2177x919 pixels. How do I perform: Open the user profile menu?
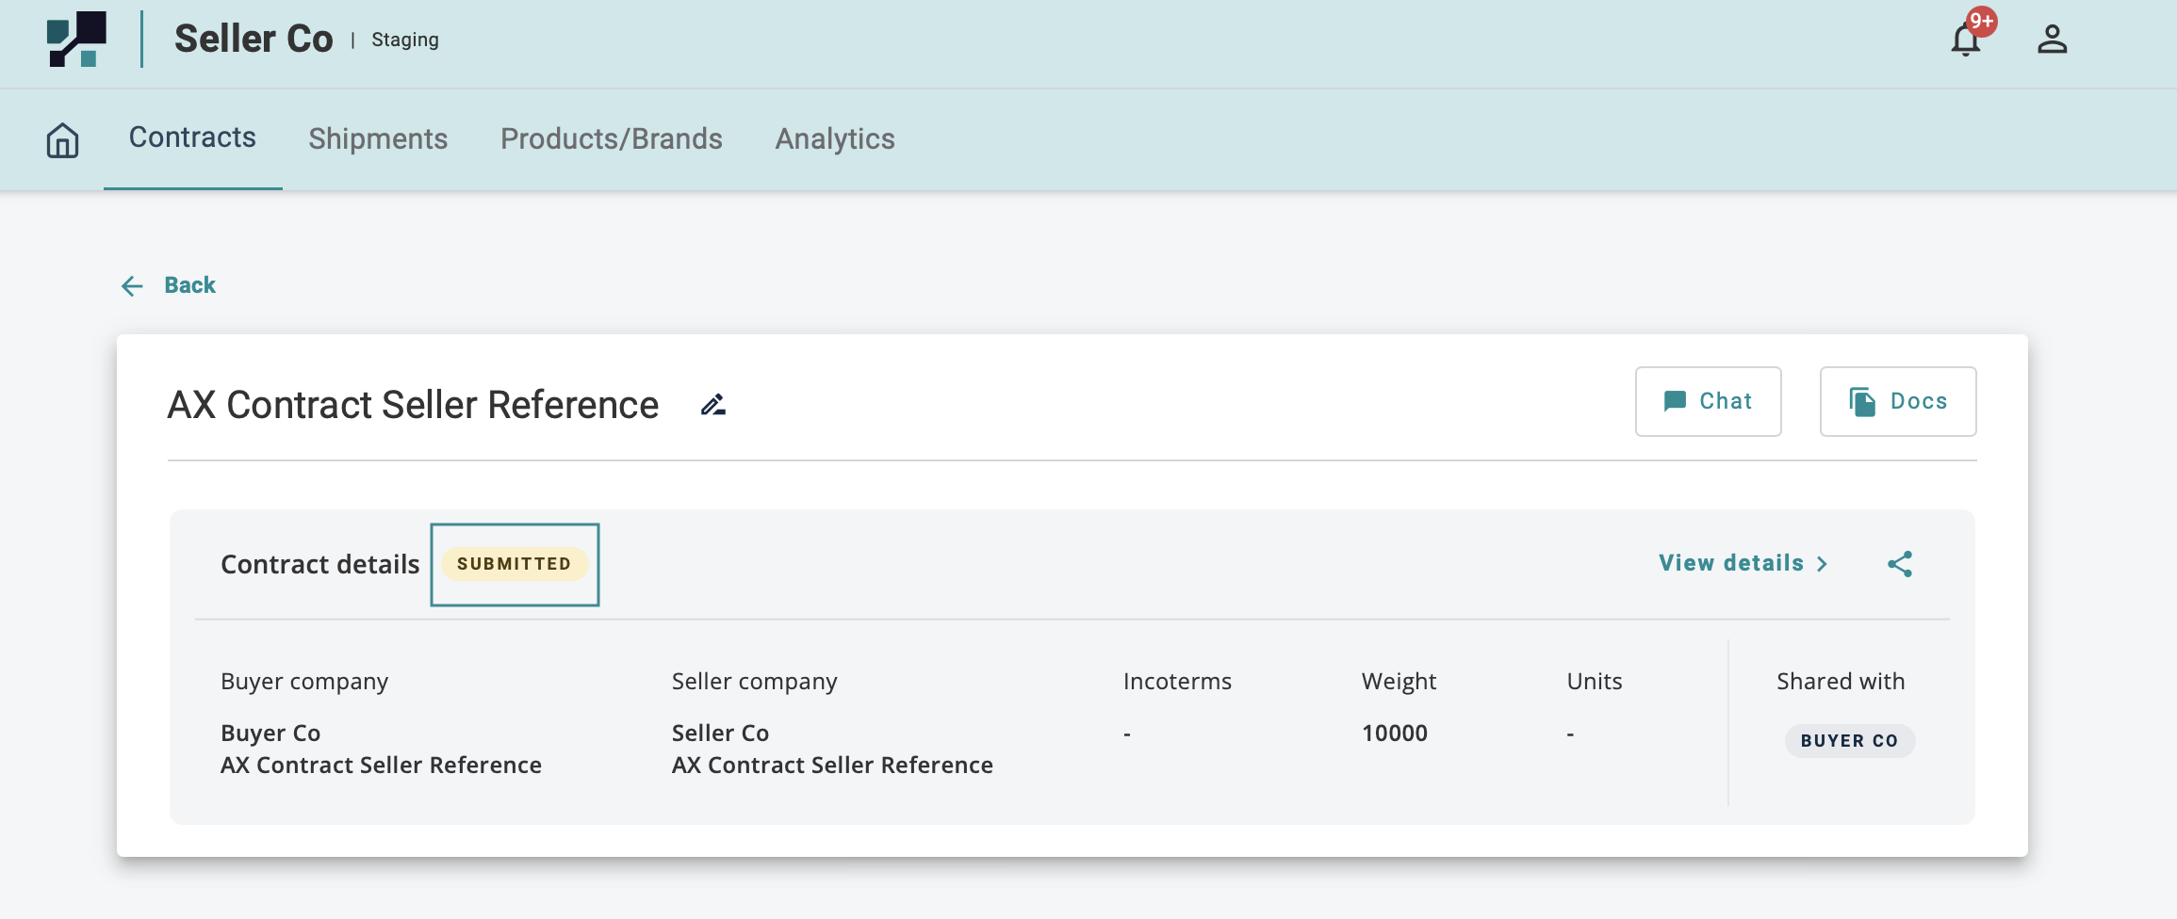(2052, 40)
